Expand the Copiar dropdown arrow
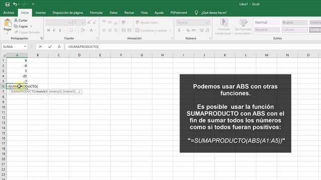This screenshot has width=321, height=180. 31,26
